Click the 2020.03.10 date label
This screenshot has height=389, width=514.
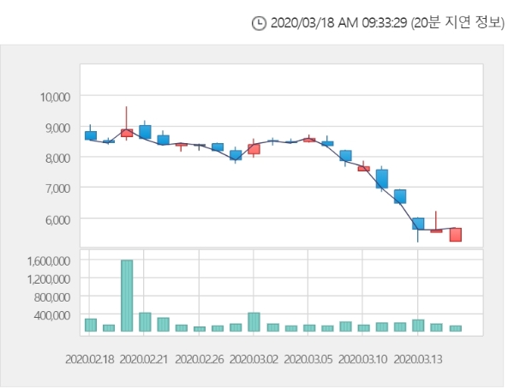(362, 359)
